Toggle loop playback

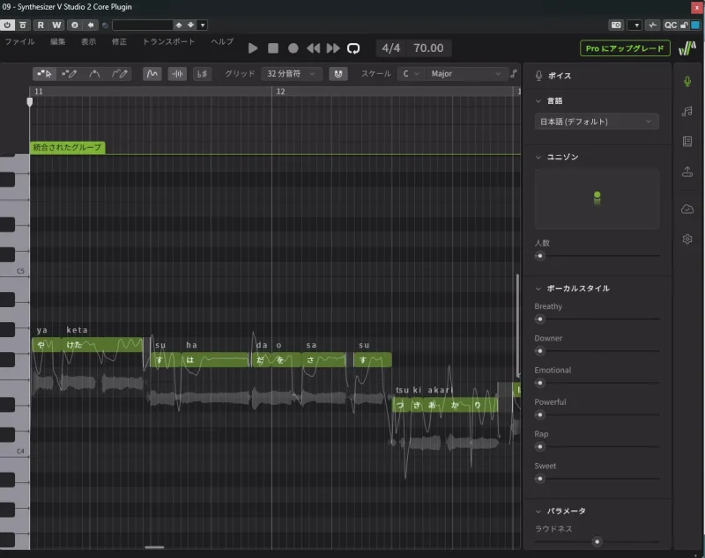coord(353,48)
